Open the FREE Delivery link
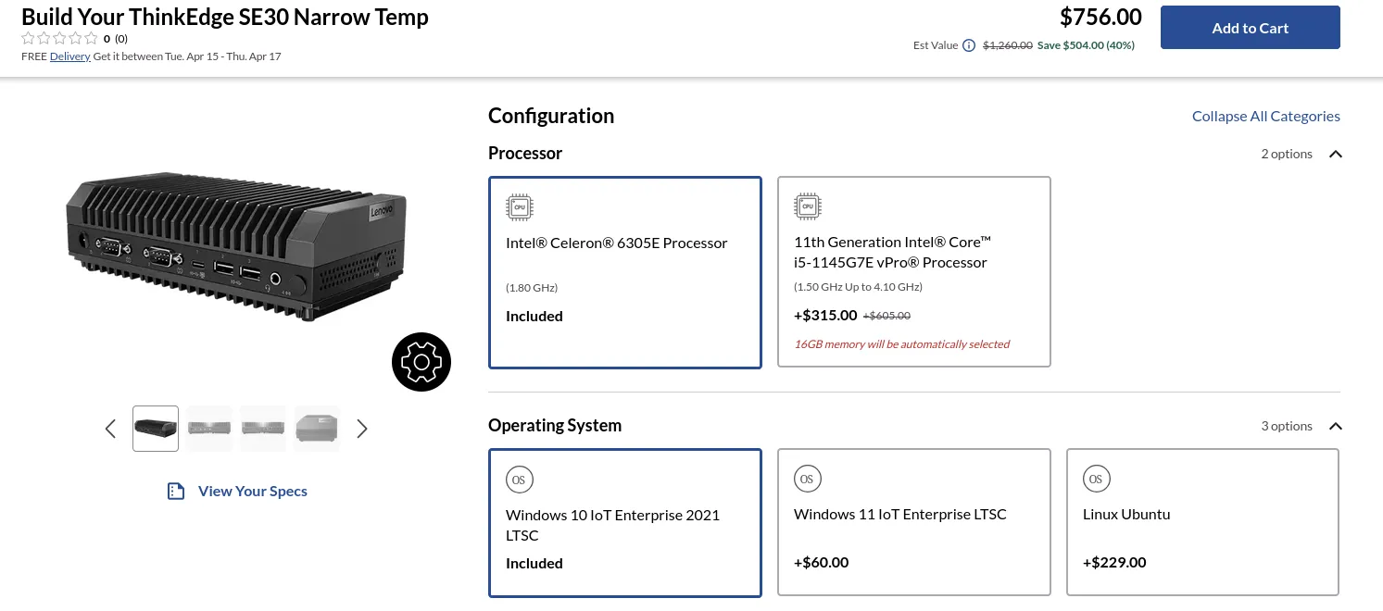 [70, 56]
